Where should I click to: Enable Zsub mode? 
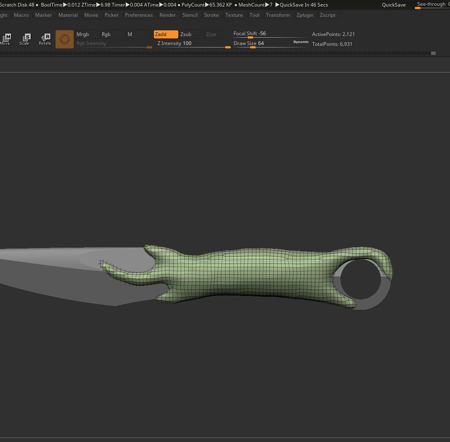click(x=191, y=34)
